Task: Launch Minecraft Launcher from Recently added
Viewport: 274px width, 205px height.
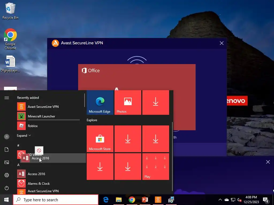Action: click(x=48, y=116)
